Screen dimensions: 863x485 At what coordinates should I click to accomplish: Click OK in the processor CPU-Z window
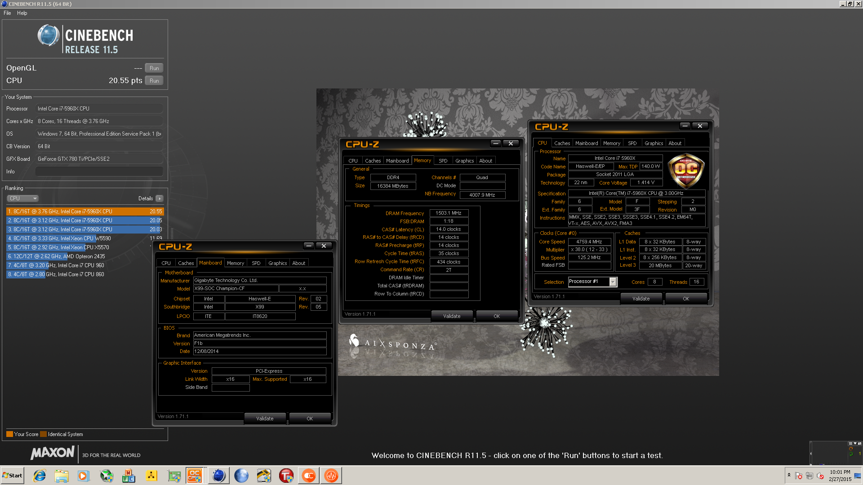pos(686,299)
